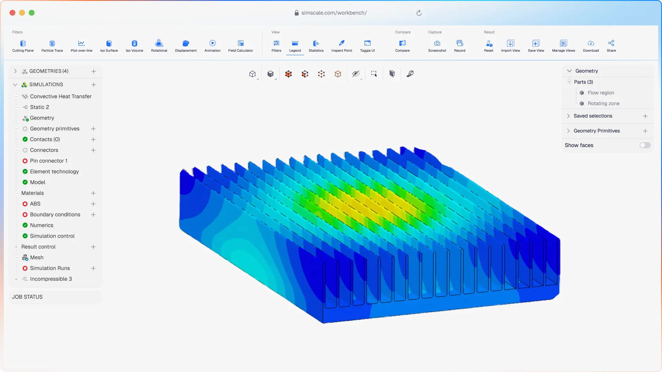Toggle the hide selection eye icon
Screen dimensions: 662x372
tap(356, 74)
